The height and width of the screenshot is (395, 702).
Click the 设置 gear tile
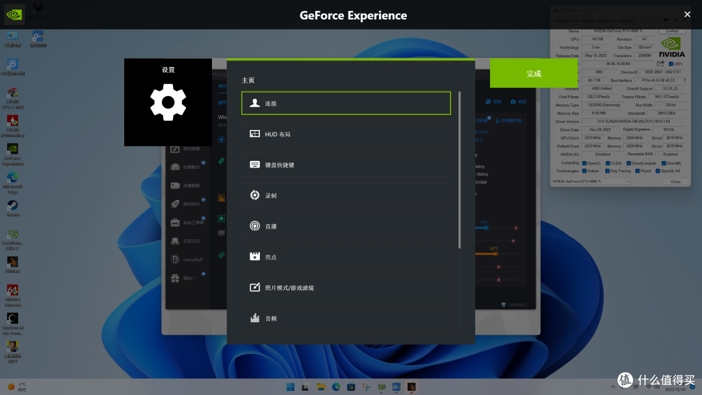point(168,102)
